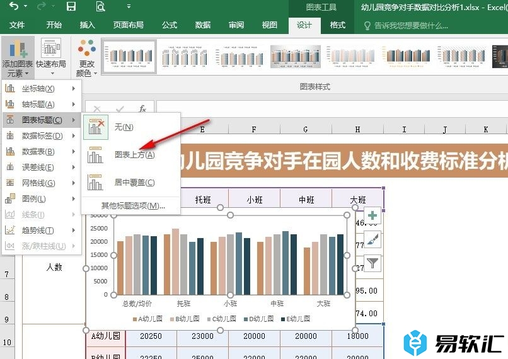Select the second chart style thumbnail
The height and width of the screenshot is (359, 508).
tap(184, 56)
